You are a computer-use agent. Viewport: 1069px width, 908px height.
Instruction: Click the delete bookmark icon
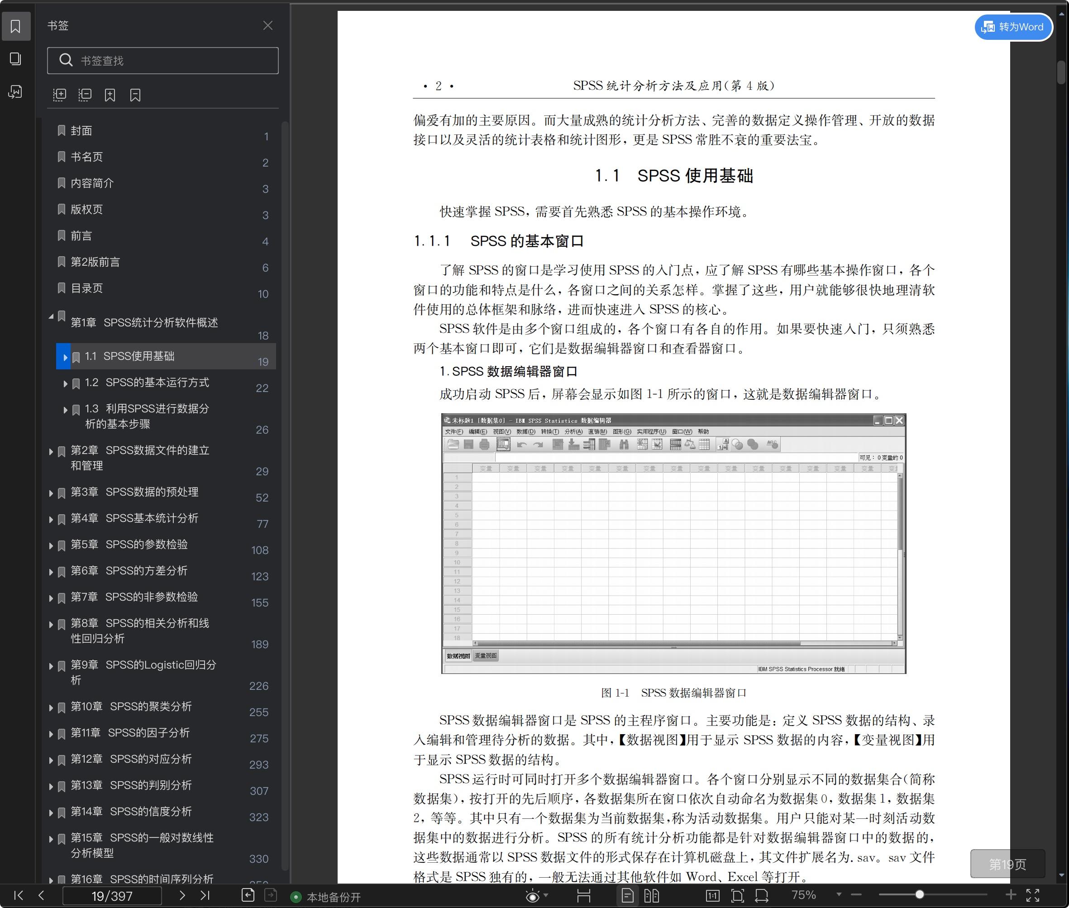[135, 95]
